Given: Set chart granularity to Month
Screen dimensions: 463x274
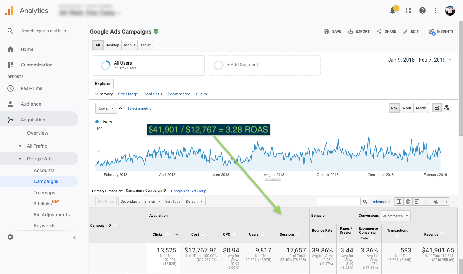Looking at the screenshot, I should [421, 108].
